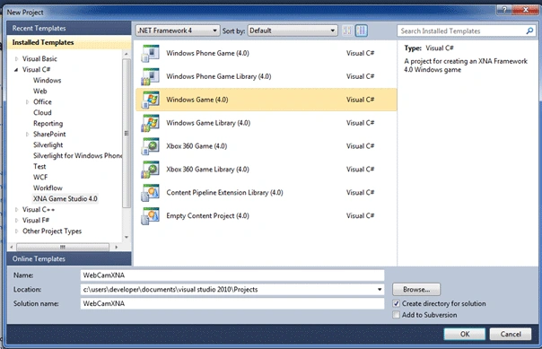This screenshot has height=349, width=542.
Task: Select 'Xbox 360 Game Library (4.0)' template name
Action: (x=207, y=170)
